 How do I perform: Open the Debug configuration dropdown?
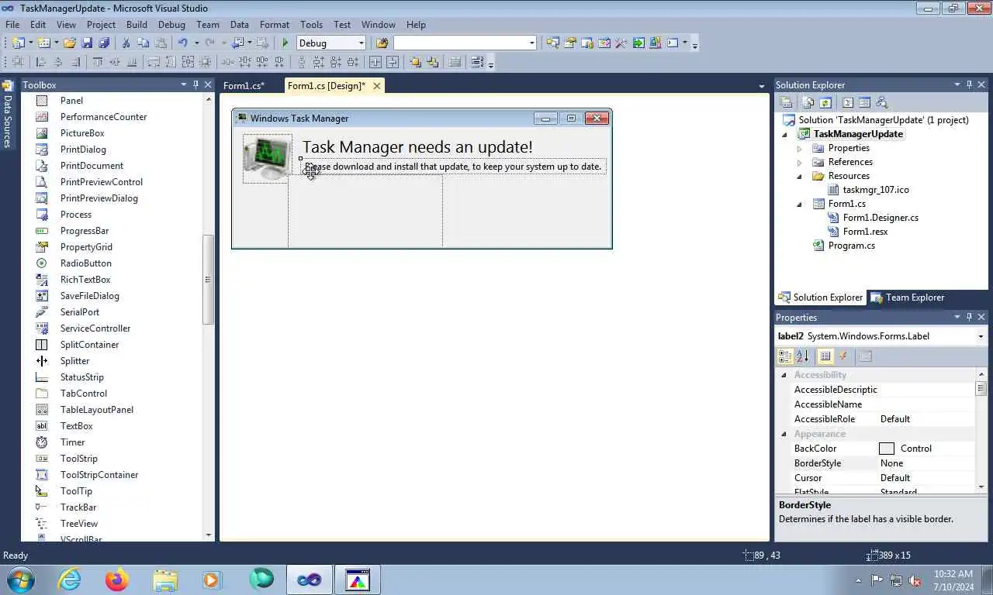[x=361, y=43]
